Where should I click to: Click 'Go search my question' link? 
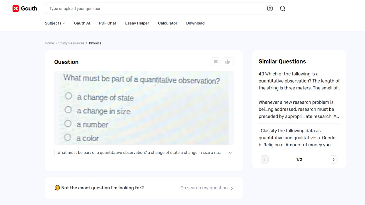point(204,188)
